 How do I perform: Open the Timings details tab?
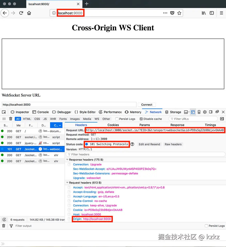210,125
